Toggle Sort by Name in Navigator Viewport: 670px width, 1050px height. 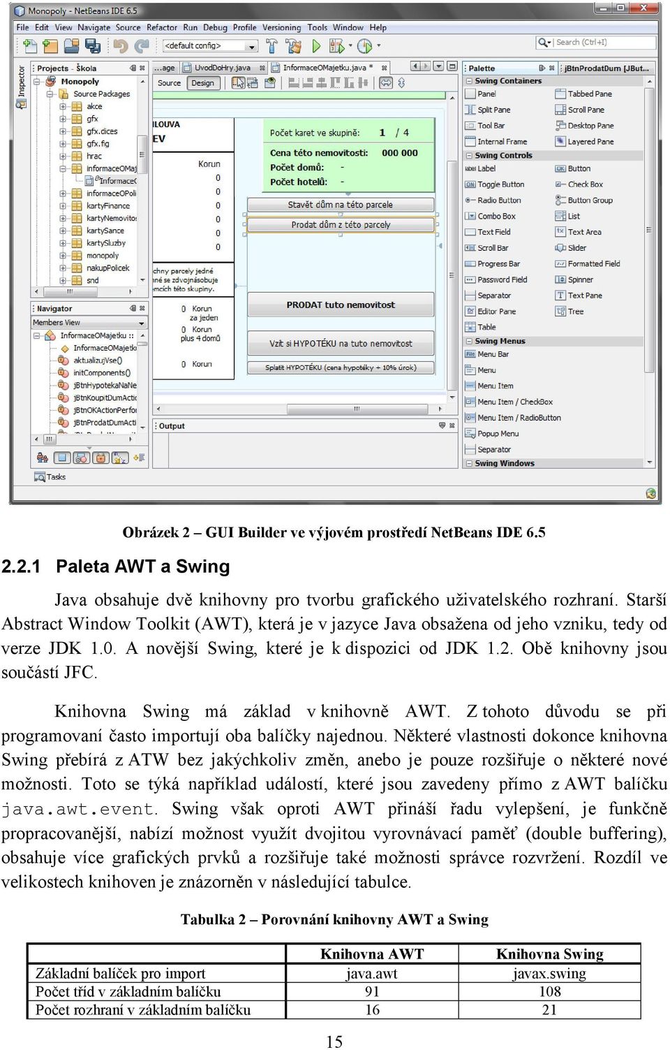click(x=120, y=458)
